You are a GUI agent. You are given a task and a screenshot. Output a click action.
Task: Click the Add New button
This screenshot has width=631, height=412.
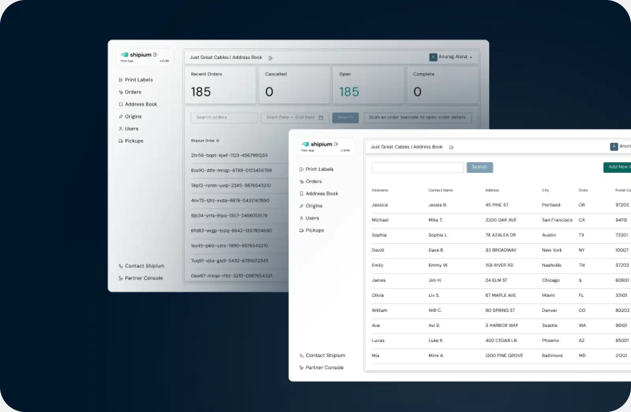(x=618, y=167)
